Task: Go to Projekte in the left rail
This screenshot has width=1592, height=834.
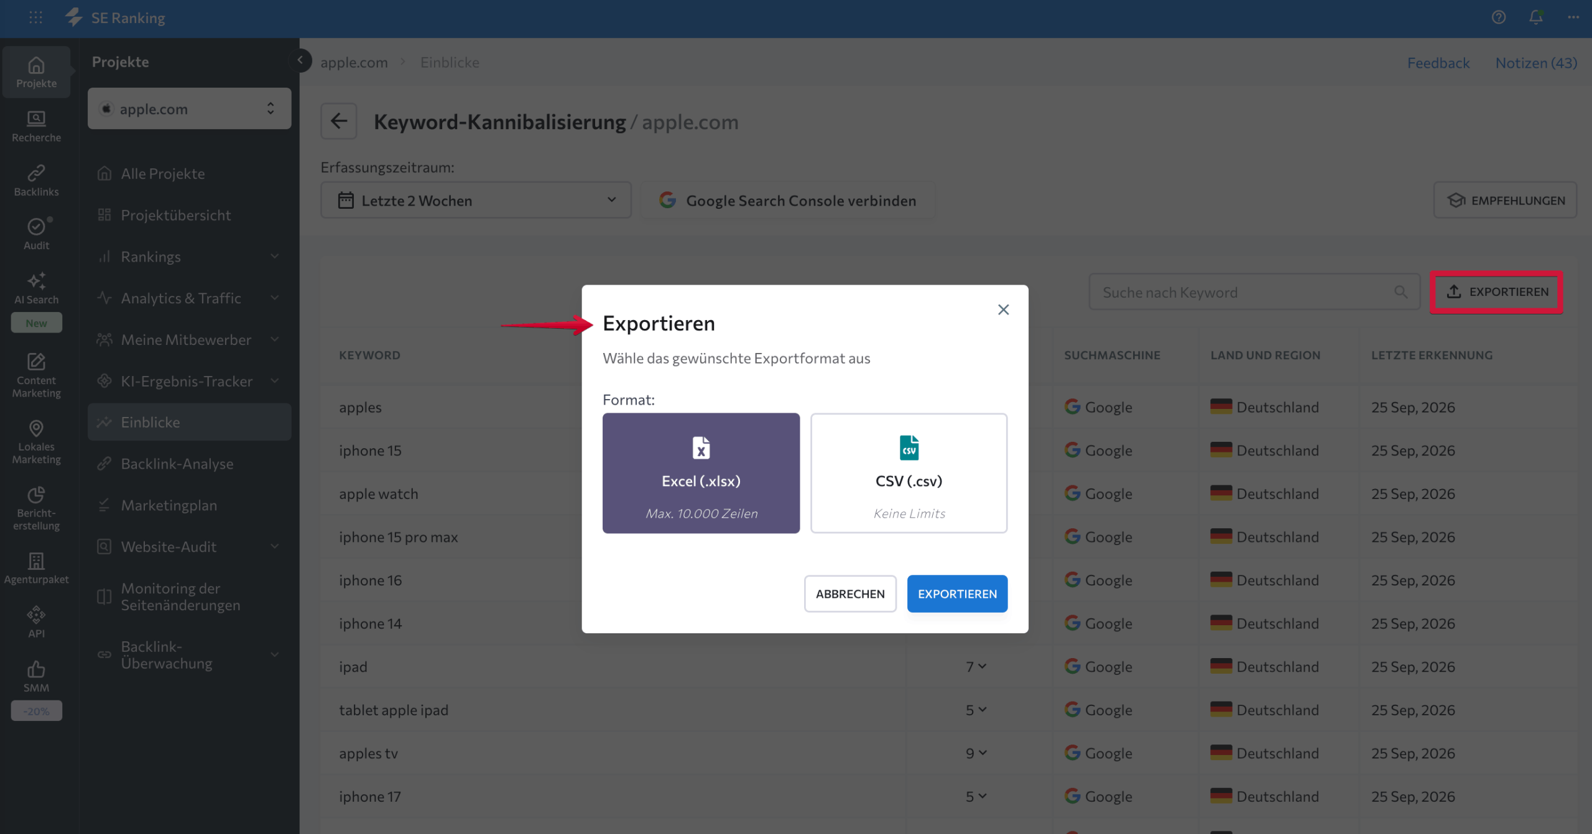Action: tap(36, 72)
